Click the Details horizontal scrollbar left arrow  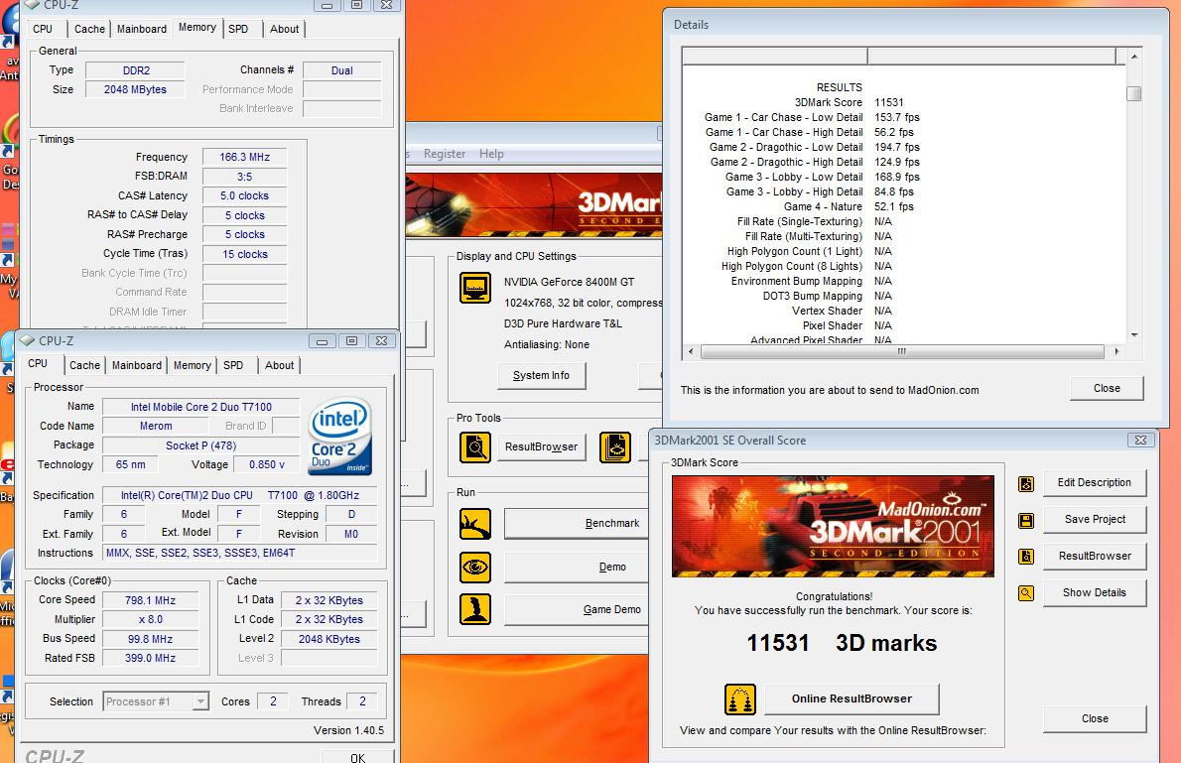click(x=691, y=351)
